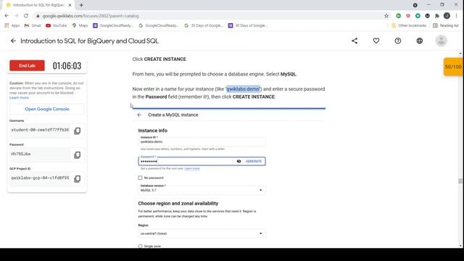Screen dimensions: 464x261
Task: Click Open Google Console button
Action: [47, 109]
